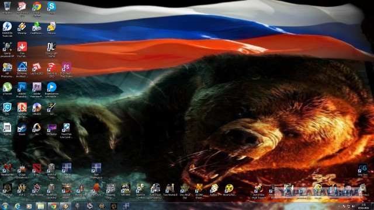Open Internet Explorer from the taskbar

click(17, 206)
